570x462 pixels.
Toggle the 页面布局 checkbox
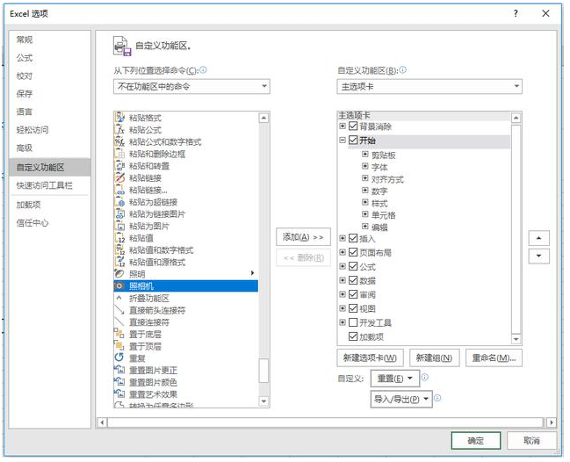pyautogui.click(x=353, y=252)
